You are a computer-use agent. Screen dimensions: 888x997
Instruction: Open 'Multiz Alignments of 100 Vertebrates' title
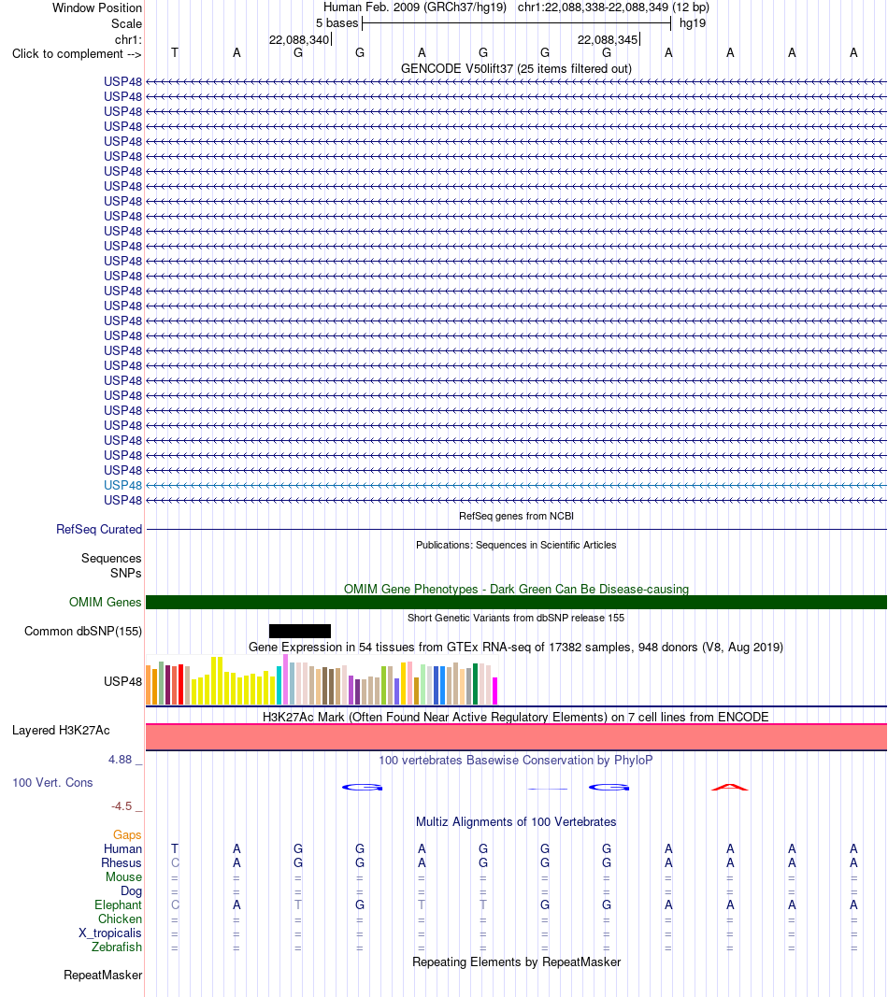coord(516,822)
